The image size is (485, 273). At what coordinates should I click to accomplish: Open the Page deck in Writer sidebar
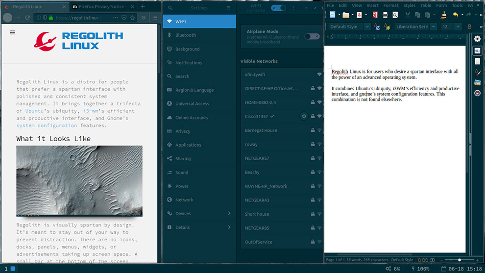[x=477, y=61]
